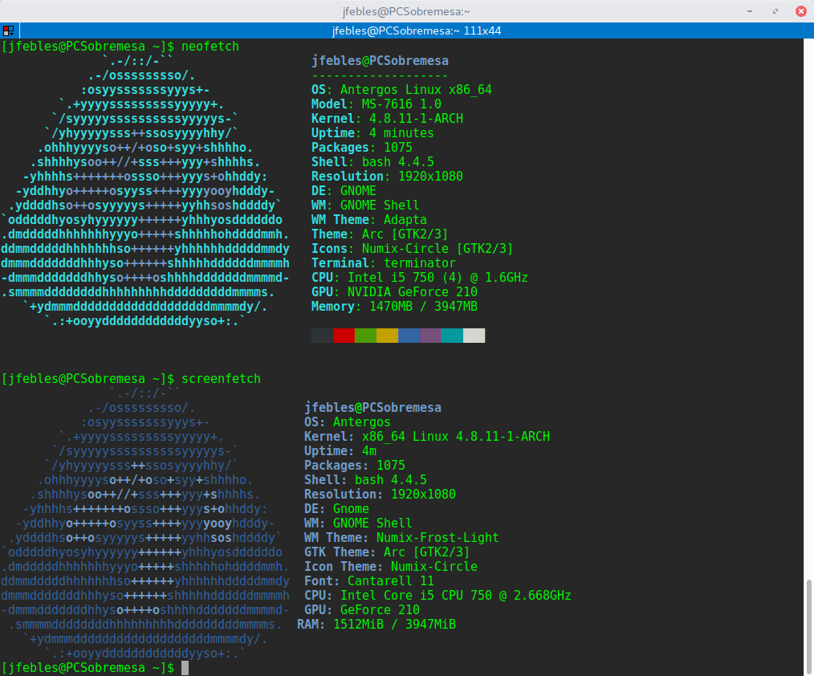Click 'Memory: 1470MB / 3947MB' line
Viewport: 814px width, 676px height.
(x=394, y=307)
